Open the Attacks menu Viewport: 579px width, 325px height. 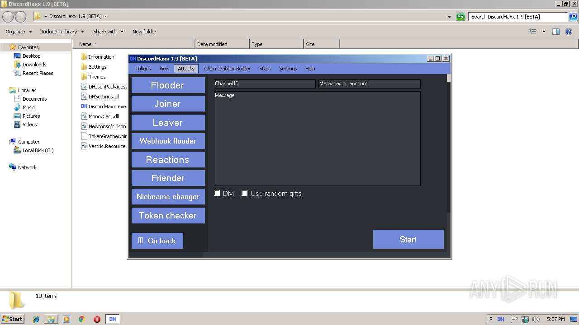pos(186,69)
